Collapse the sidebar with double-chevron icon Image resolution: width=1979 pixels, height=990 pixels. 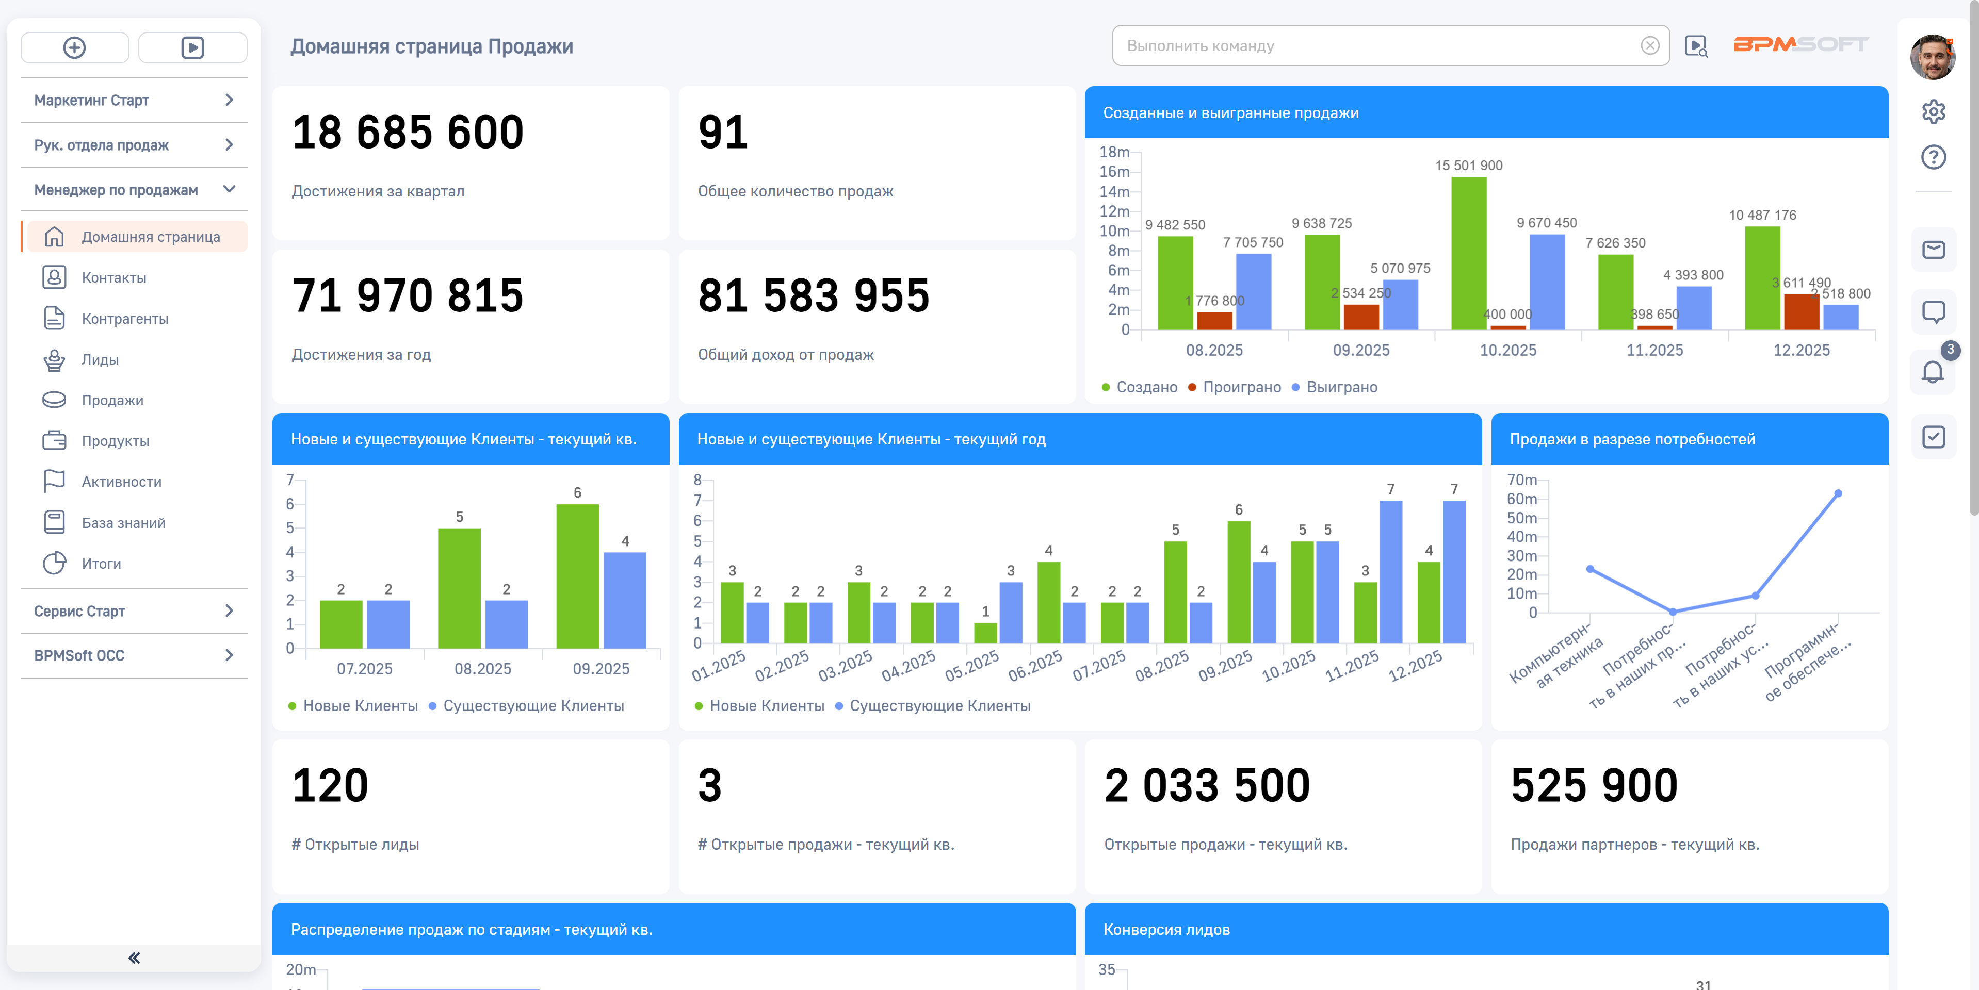134,958
